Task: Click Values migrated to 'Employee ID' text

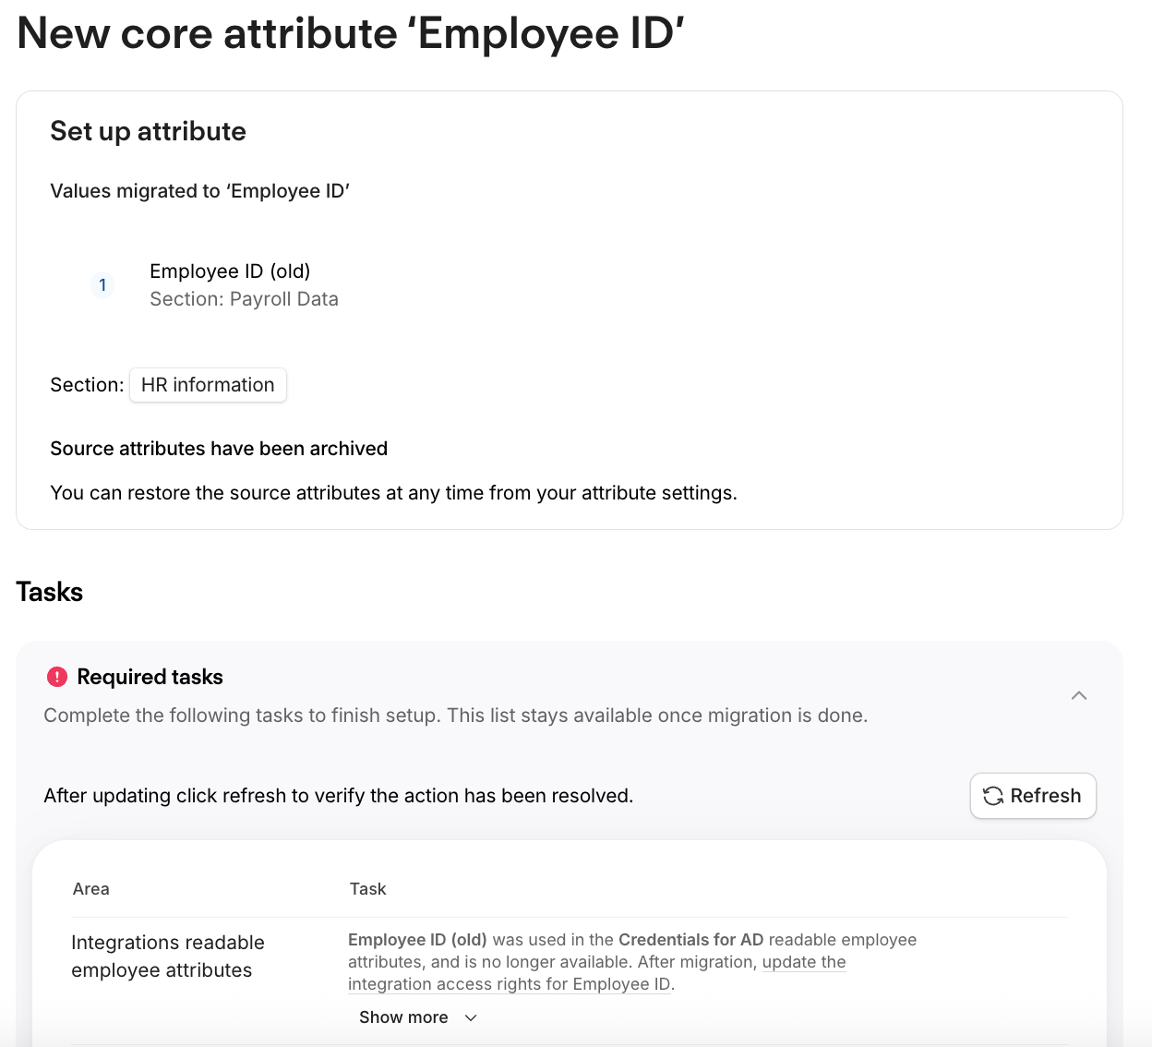Action: [x=200, y=191]
